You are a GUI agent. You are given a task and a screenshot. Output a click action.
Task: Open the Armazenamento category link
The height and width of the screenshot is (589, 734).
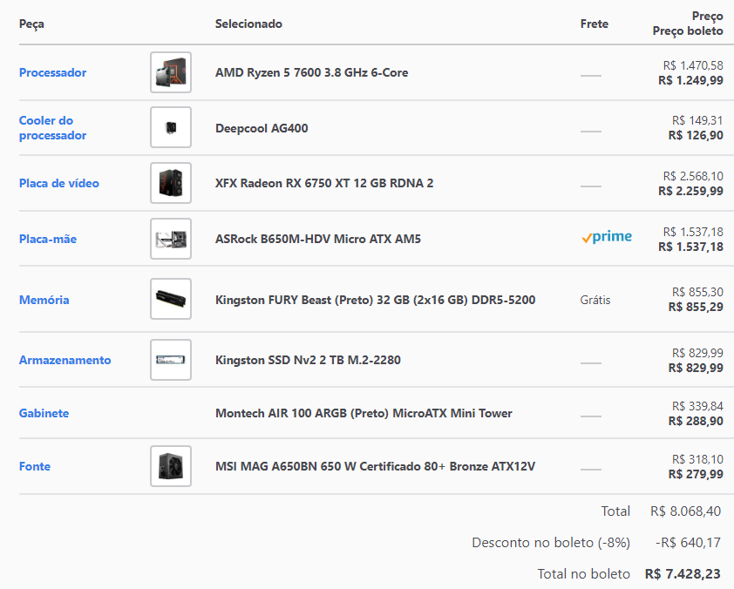(x=65, y=360)
